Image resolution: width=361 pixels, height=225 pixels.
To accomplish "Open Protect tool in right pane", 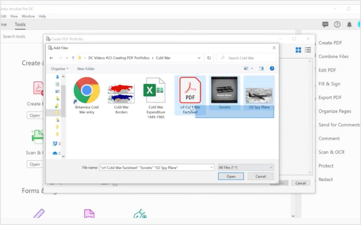I will 326,166.
